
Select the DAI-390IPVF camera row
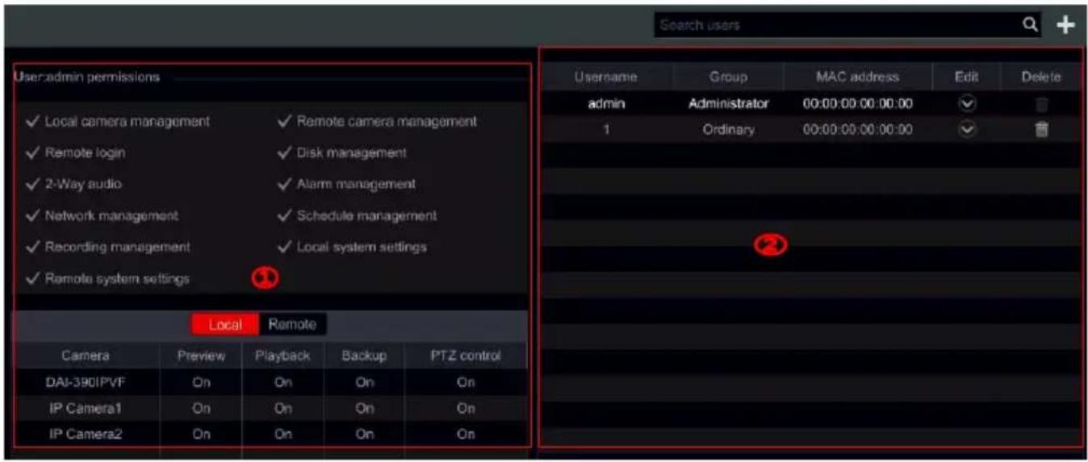click(271, 383)
